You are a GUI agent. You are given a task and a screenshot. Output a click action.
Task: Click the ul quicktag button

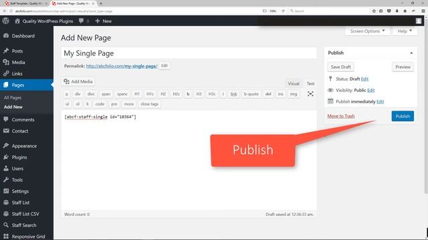pos(67,104)
